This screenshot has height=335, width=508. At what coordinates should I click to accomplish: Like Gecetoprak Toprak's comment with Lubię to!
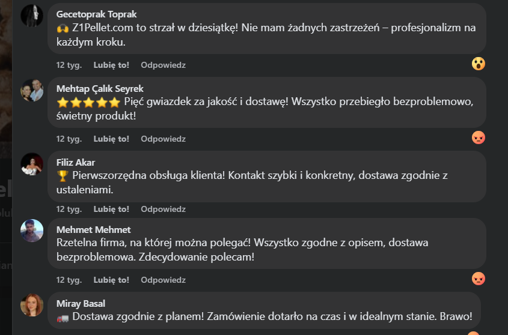click(x=111, y=65)
